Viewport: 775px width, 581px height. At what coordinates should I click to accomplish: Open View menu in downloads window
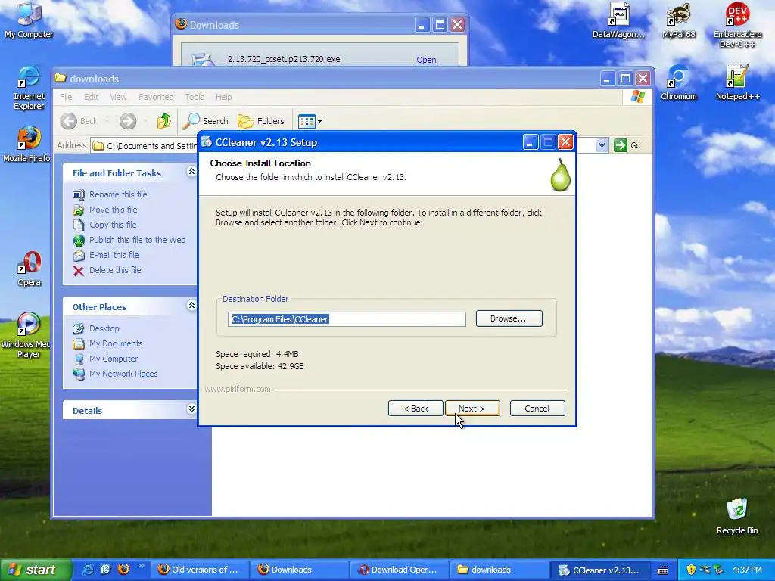pos(118,97)
